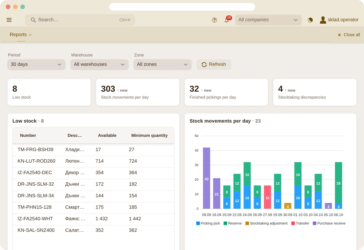This screenshot has width=364, height=250.
Task: Open the All warehouses dropdown
Action: coord(99,64)
